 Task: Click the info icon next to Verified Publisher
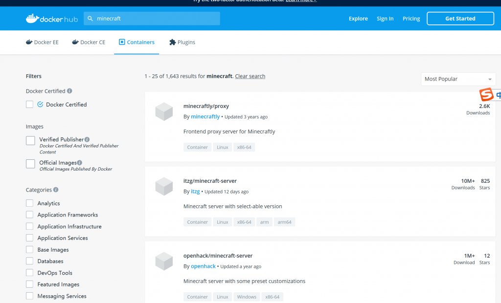87,139
